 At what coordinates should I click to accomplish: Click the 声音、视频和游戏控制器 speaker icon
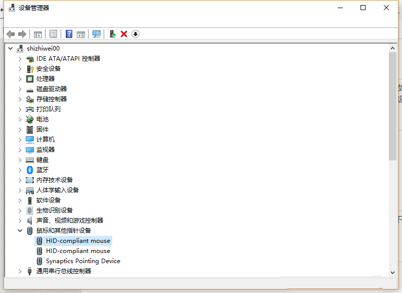(30, 221)
